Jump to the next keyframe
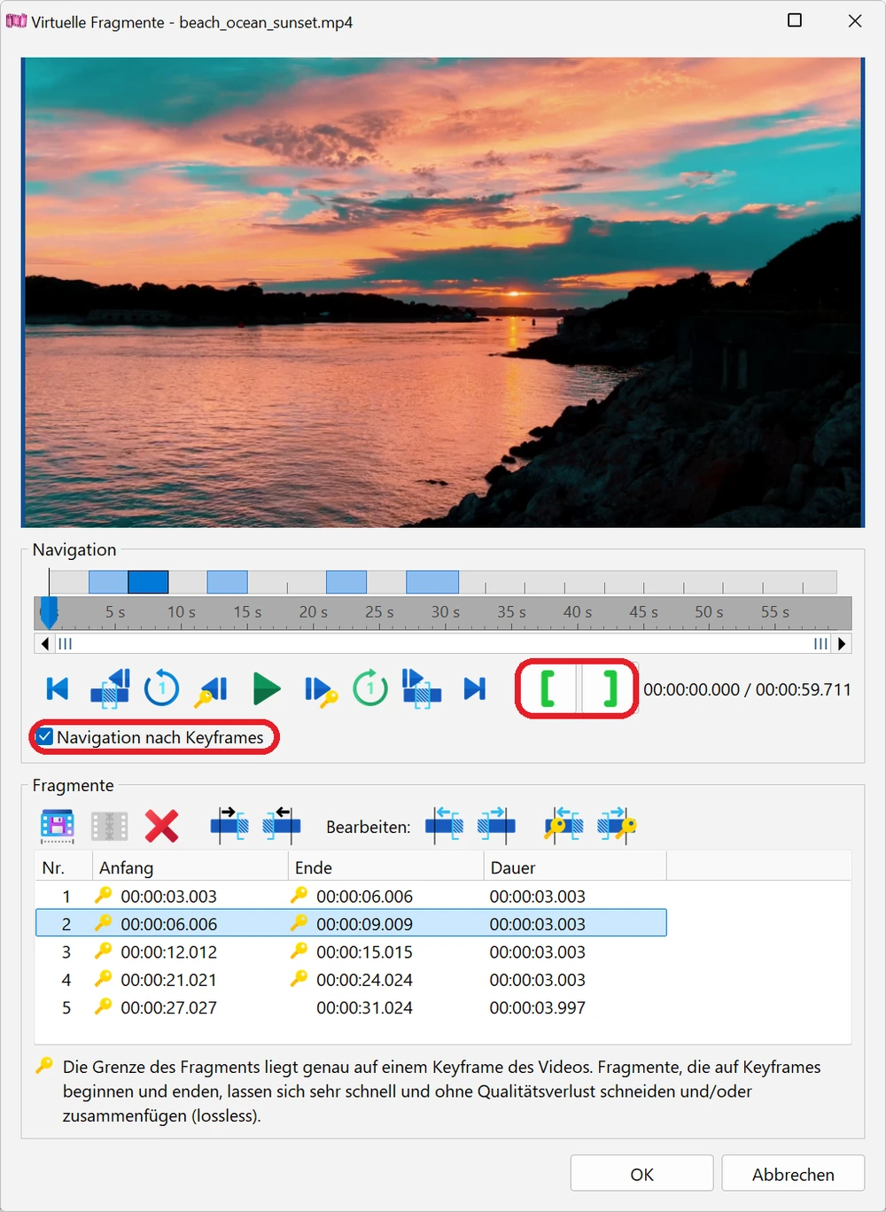This screenshot has height=1212, width=886. tap(320, 690)
